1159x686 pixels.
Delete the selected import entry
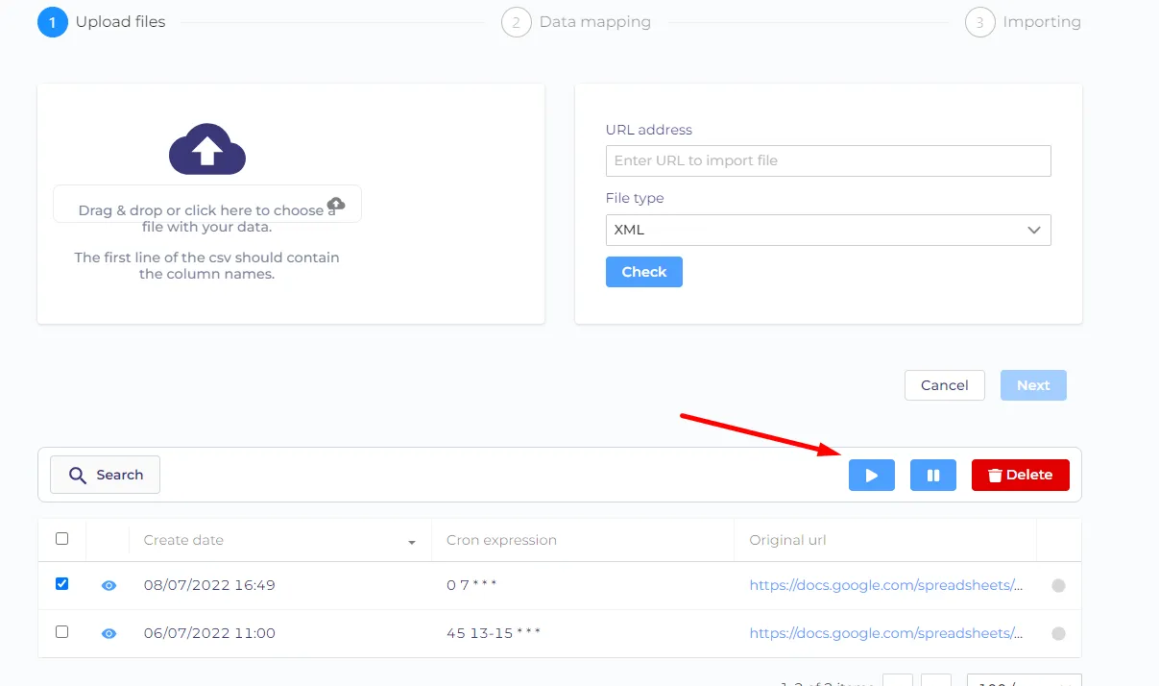[1021, 475]
